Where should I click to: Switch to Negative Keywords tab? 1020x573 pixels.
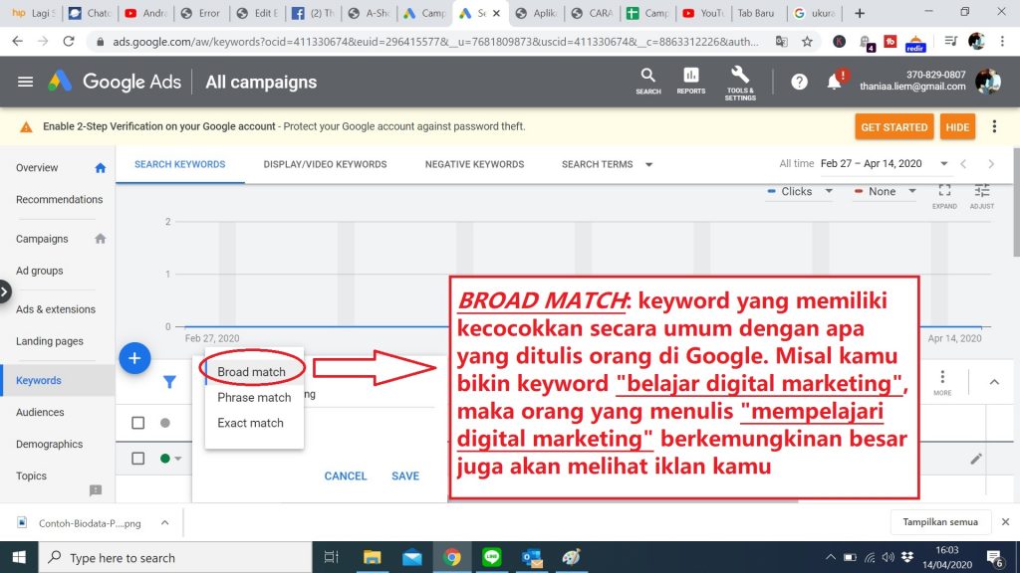(473, 164)
